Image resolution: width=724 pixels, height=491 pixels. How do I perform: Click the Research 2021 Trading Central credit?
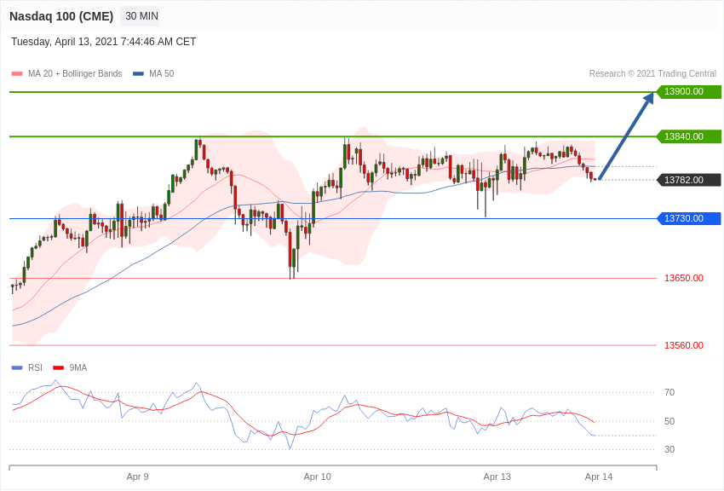tap(652, 73)
